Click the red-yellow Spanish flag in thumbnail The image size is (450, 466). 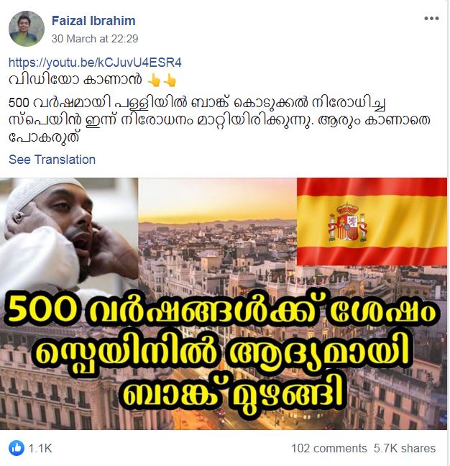pos(372,221)
